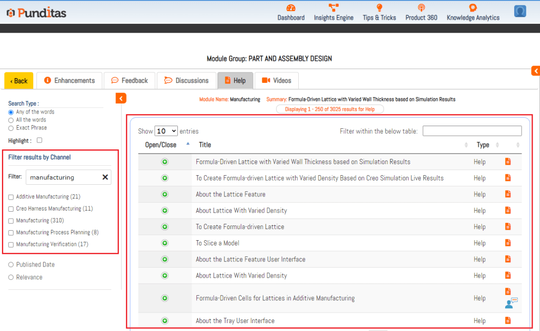Click the Tips & Tricks lightbulb icon

pyautogui.click(x=379, y=8)
